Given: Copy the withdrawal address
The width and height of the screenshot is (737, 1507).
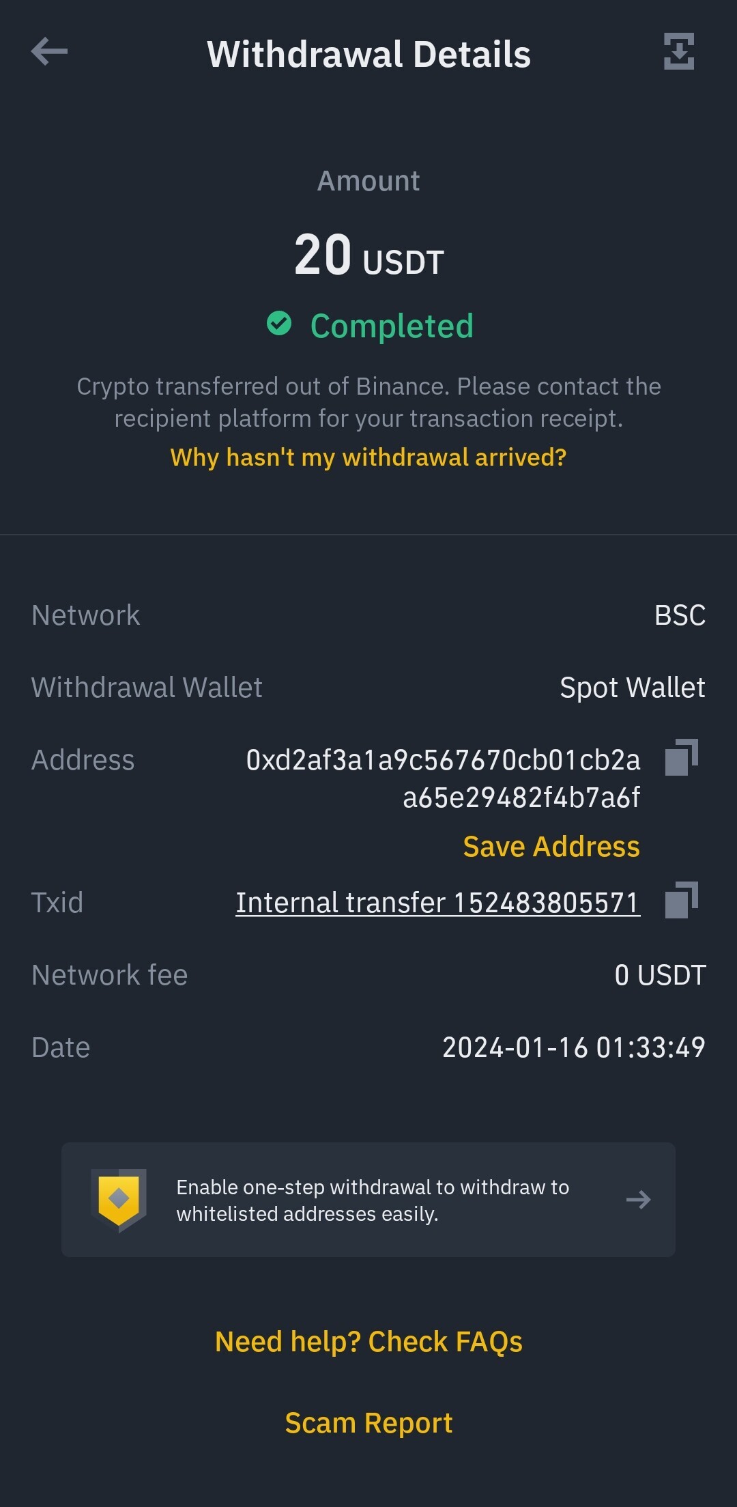Looking at the screenshot, I should coord(681,757).
